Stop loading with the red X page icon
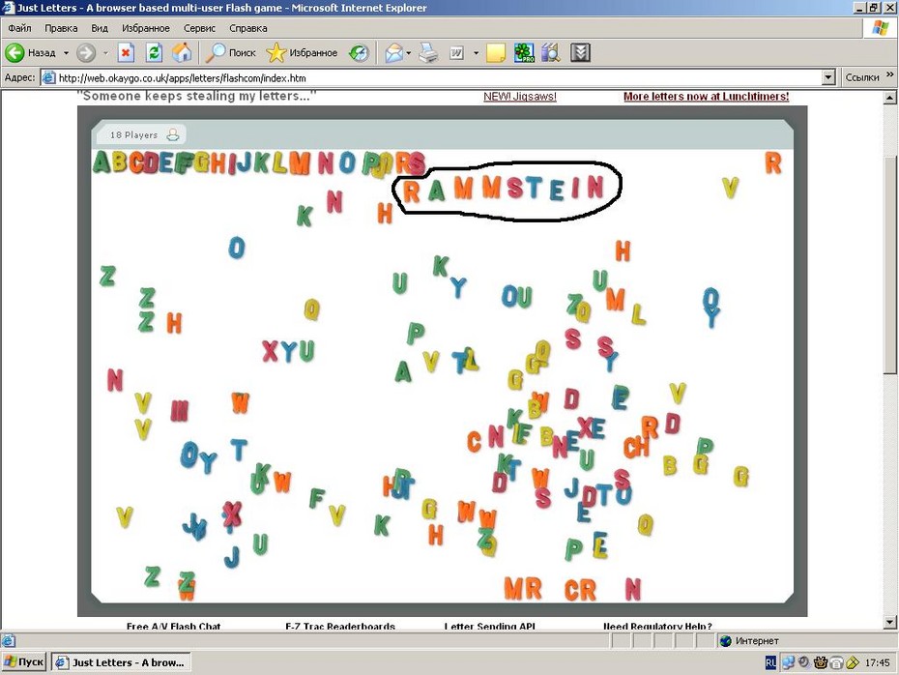Viewport: 899px width, 675px height. 126,53
